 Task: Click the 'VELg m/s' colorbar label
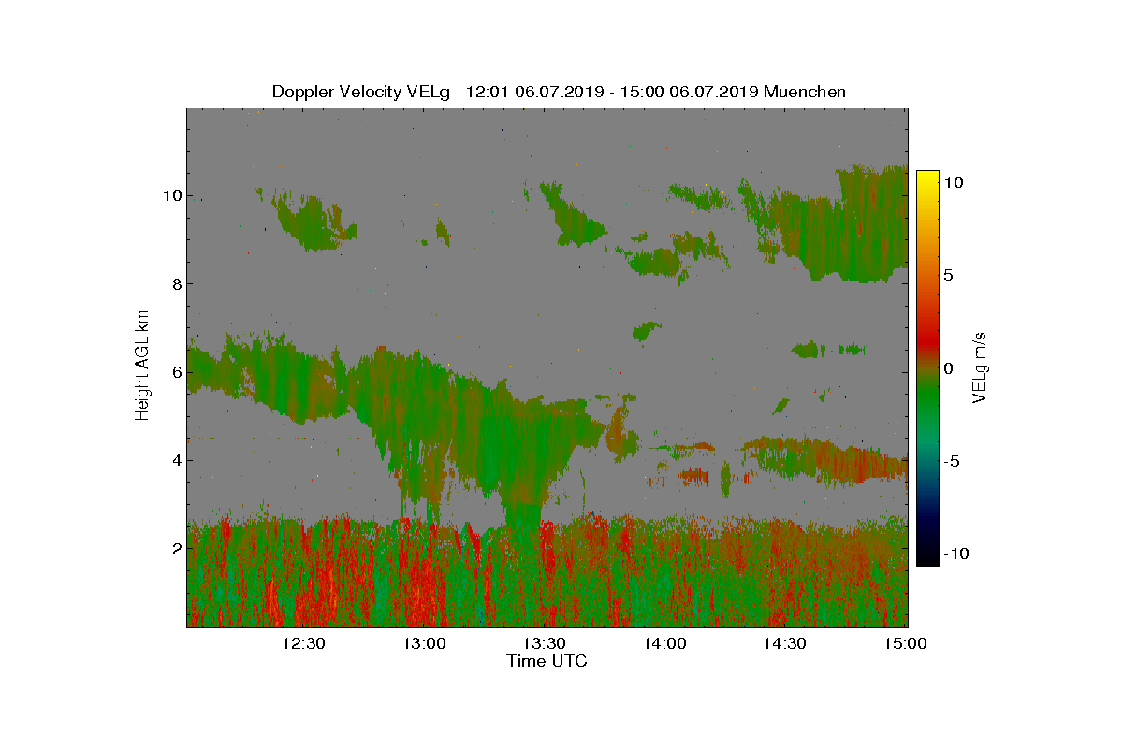click(980, 367)
